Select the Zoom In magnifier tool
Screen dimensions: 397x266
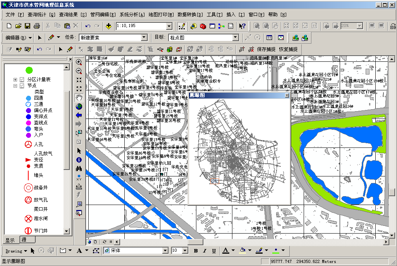click(79, 62)
